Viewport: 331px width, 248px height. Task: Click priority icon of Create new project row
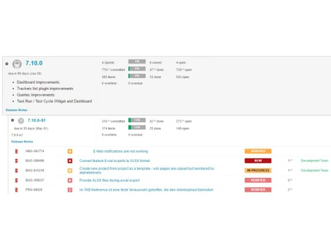(17, 171)
